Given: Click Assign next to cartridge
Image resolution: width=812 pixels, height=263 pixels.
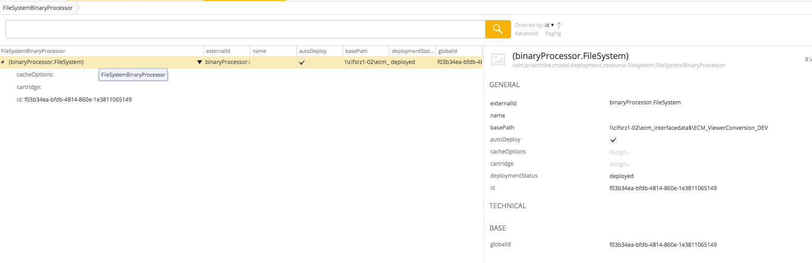Looking at the screenshot, I should (x=620, y=164).
